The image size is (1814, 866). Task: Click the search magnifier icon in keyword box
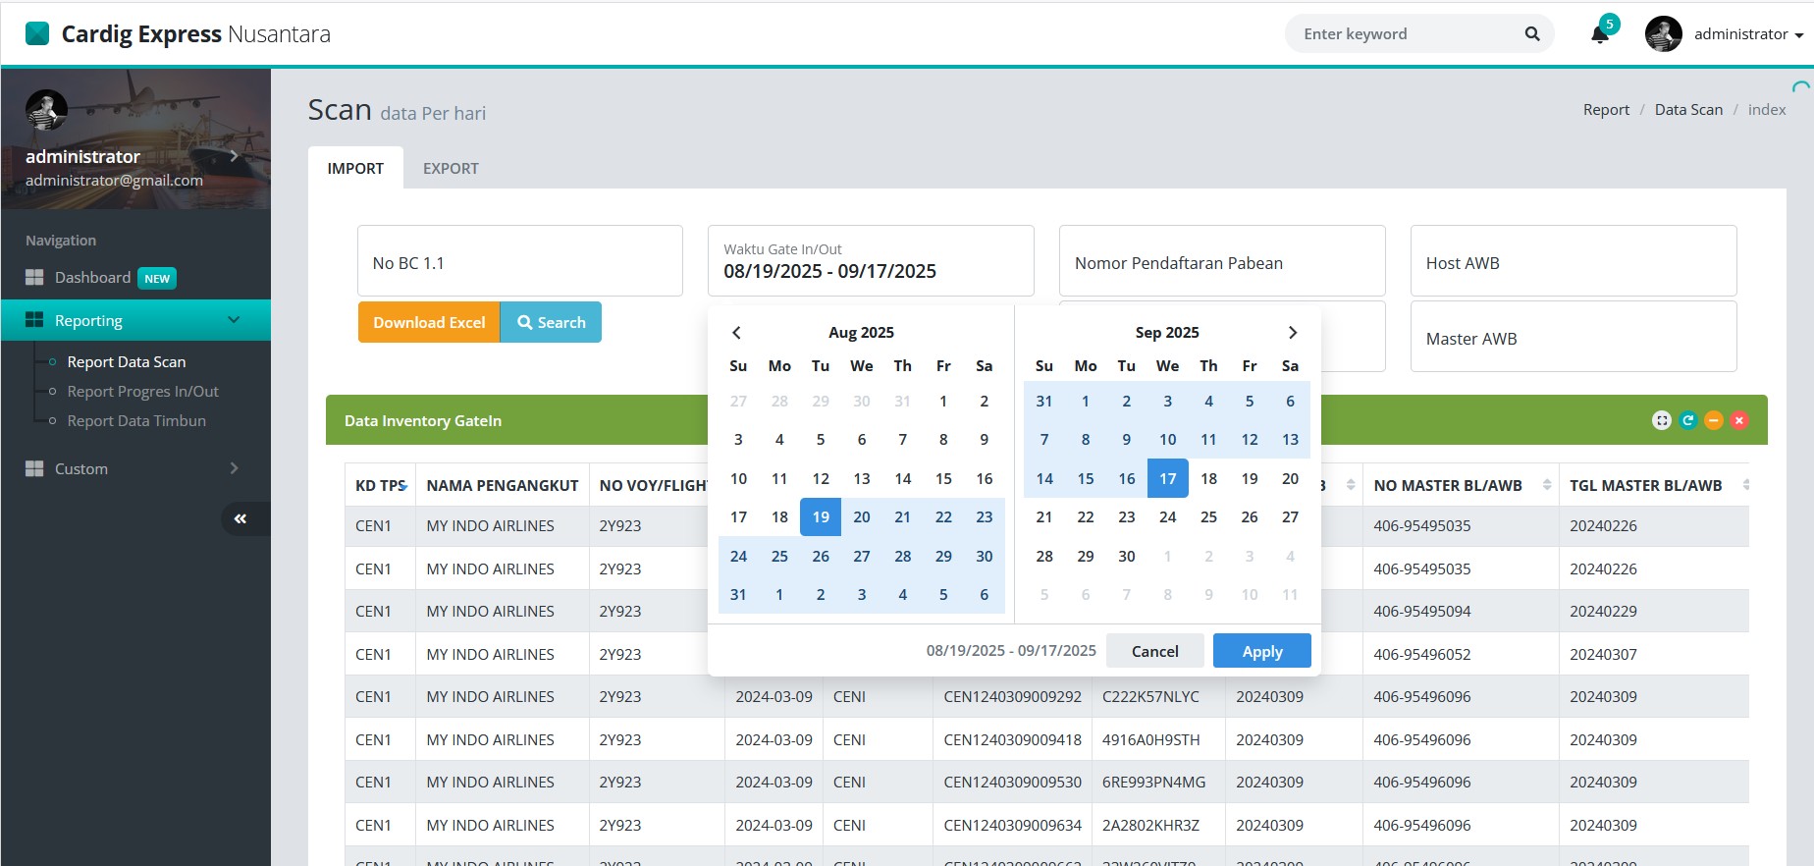click(1531, 34)
